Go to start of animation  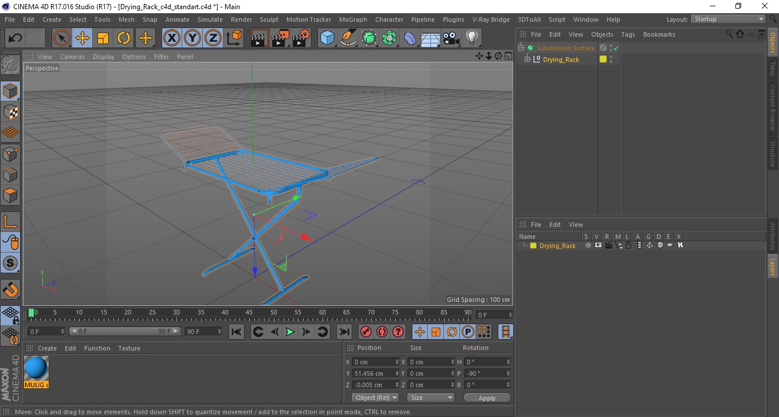[x=237, y=332]
